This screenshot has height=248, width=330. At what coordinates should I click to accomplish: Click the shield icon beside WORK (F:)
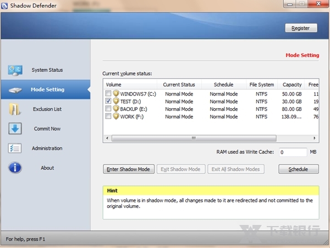coord(116,116)
